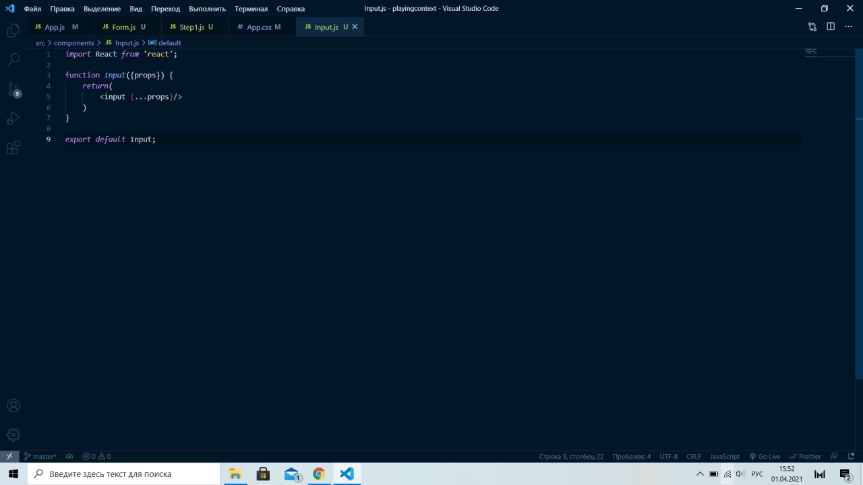Select encoding UTF-8 in status bar
Screen dimensions: 863x485
[668, 456]
